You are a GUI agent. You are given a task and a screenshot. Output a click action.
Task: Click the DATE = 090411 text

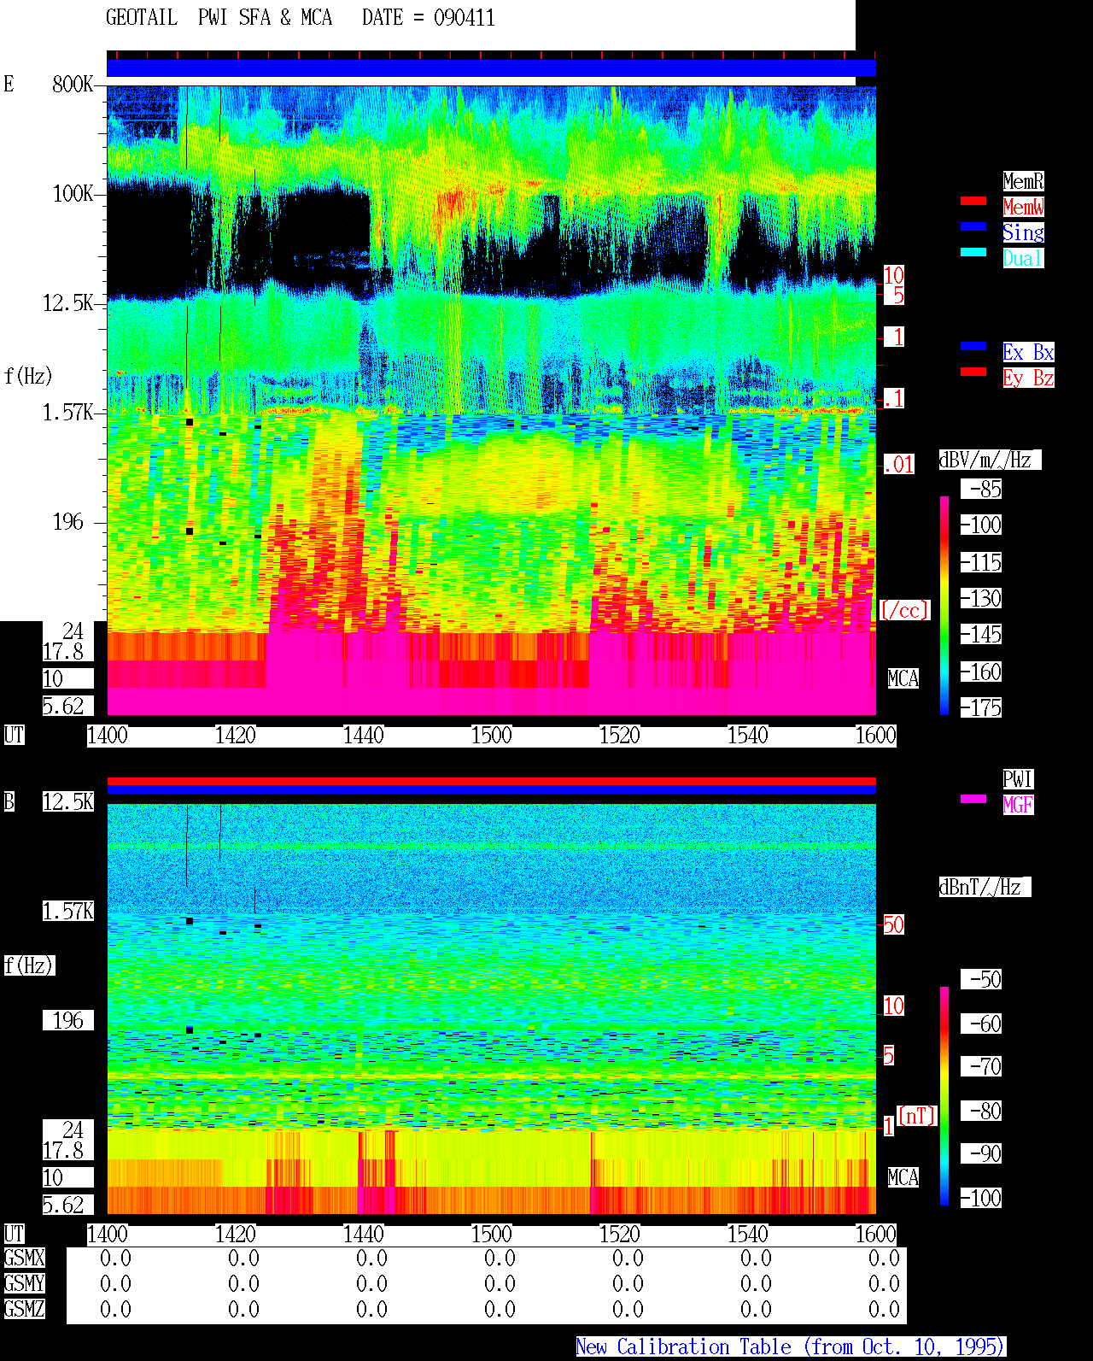[x=429, y=18]
